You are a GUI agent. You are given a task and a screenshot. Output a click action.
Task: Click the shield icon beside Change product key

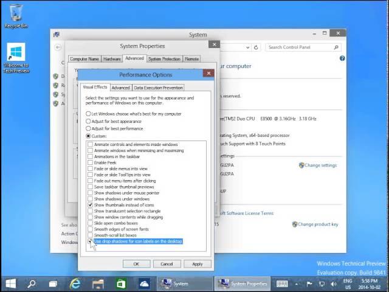coord(295,224)
